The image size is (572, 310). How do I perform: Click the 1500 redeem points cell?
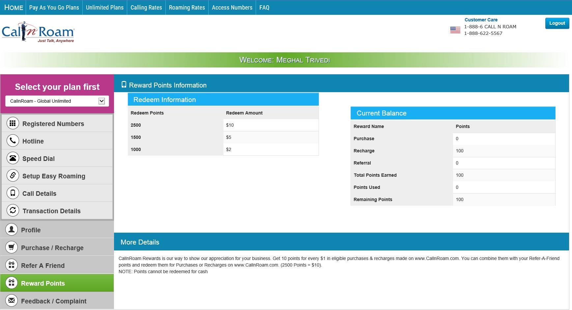tap(176, 137)
